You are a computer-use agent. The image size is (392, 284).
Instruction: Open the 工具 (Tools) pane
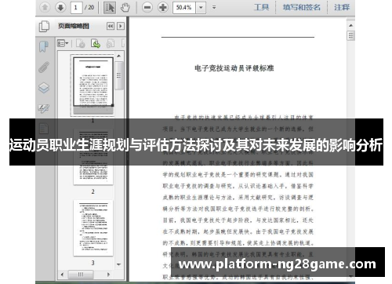point(261,7)
